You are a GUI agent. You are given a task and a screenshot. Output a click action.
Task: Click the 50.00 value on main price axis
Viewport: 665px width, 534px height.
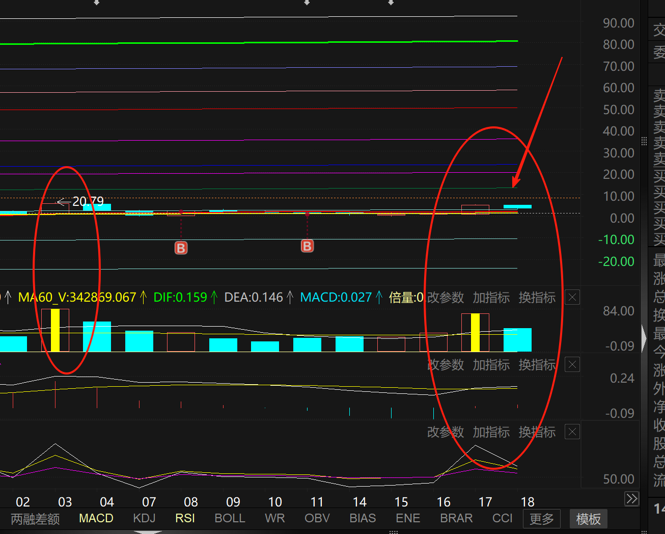[618, 110]
